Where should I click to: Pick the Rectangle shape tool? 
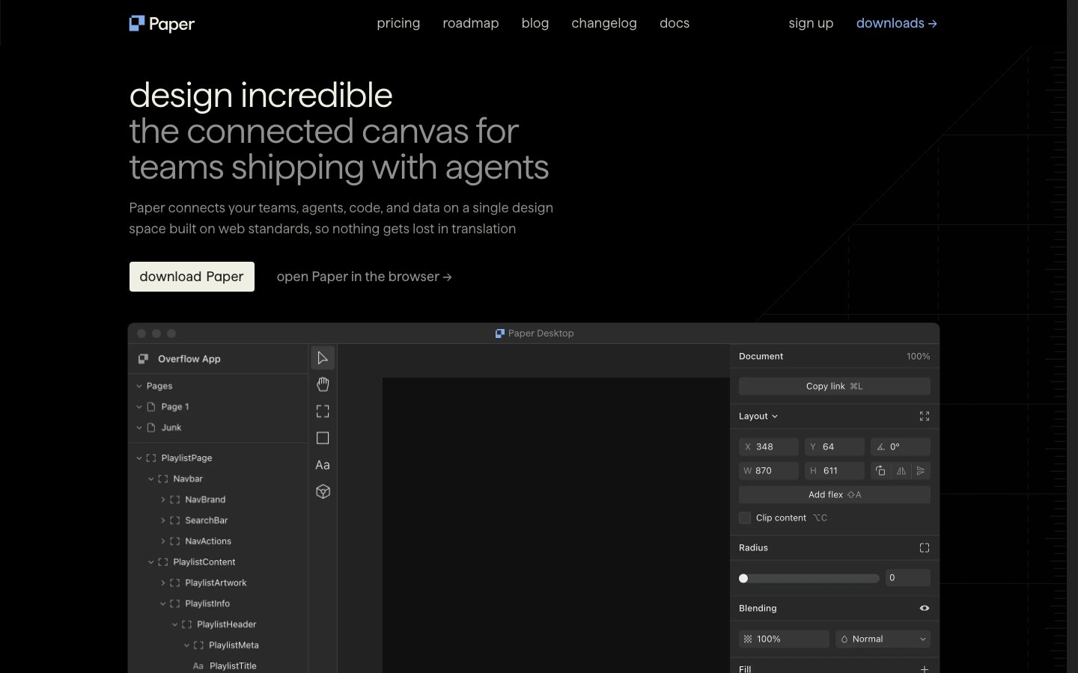tap(323, 438)
